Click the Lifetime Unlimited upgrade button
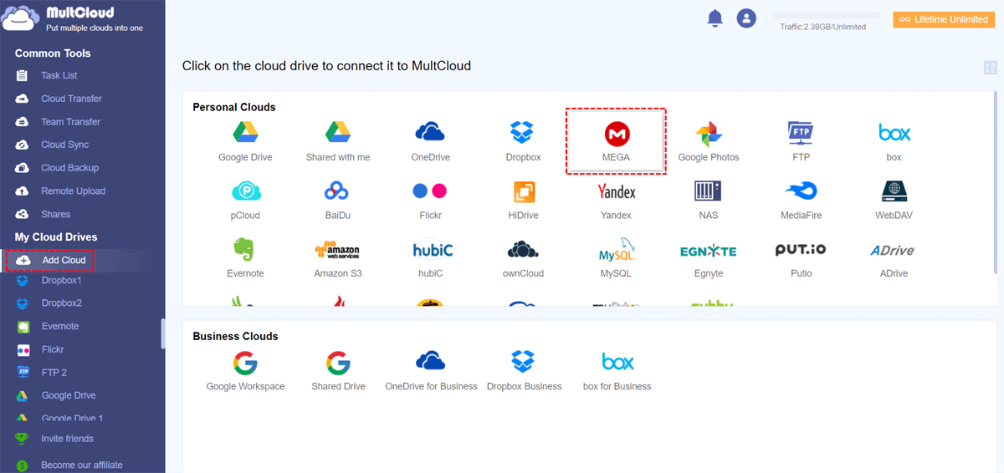 tap(944, 19)
